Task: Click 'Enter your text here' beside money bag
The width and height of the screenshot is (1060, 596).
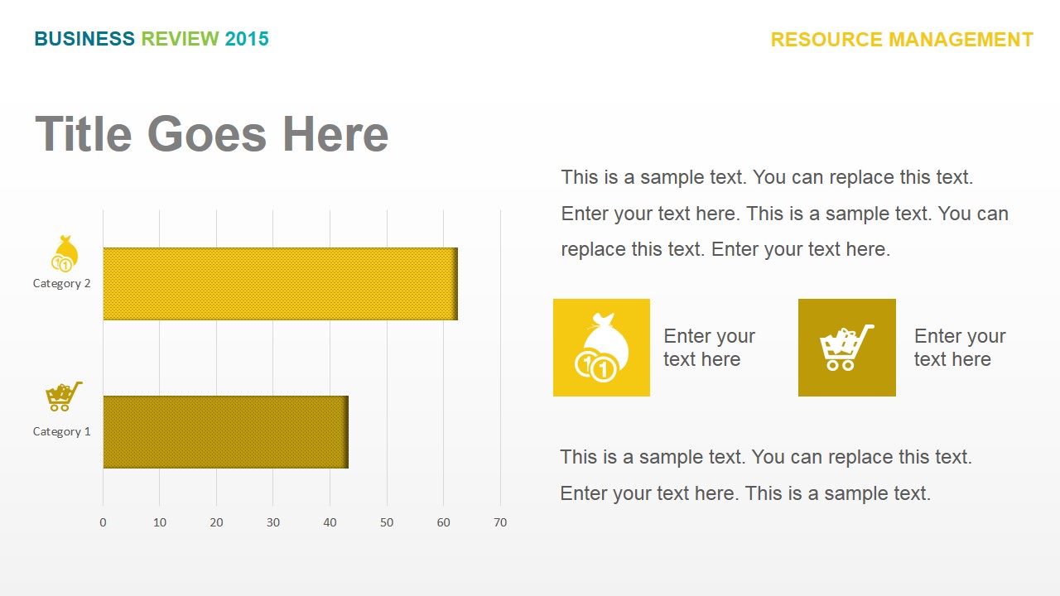Action: click(709, 348)
